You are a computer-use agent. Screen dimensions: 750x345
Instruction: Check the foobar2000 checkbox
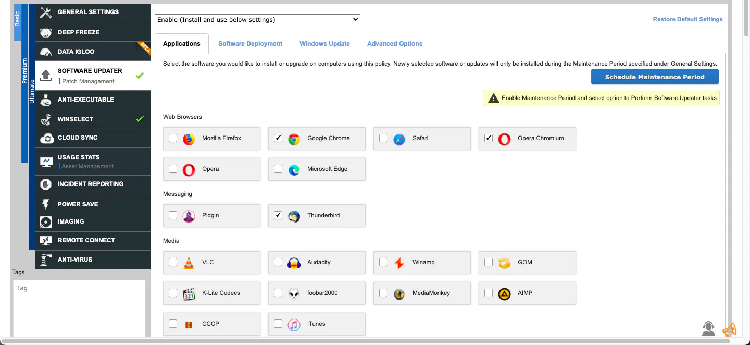[x=278, y=293]
